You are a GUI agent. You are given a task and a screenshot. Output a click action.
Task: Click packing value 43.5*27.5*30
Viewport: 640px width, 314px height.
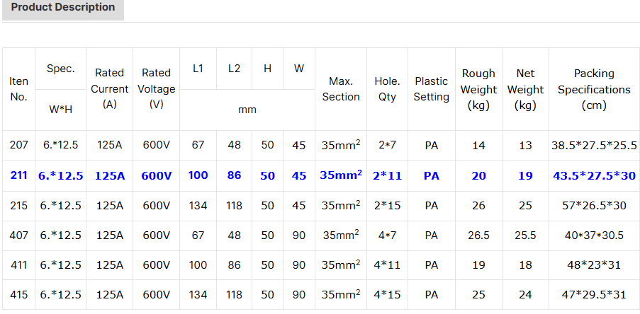594,175
